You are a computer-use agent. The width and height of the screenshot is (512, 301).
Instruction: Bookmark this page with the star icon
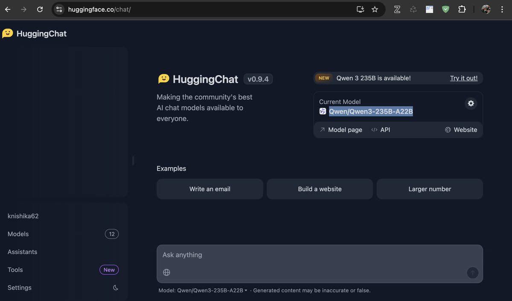(375, 9)
